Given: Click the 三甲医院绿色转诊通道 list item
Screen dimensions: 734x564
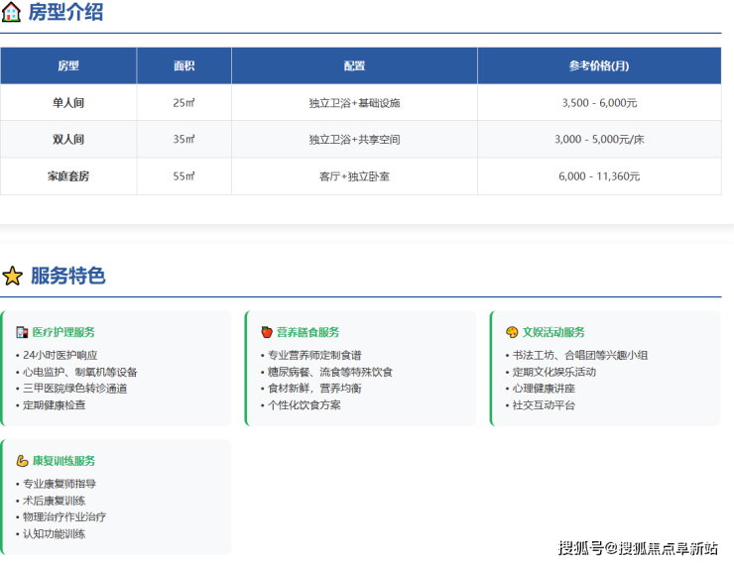Looking at the screenshot, I should [x=74, y=389].
